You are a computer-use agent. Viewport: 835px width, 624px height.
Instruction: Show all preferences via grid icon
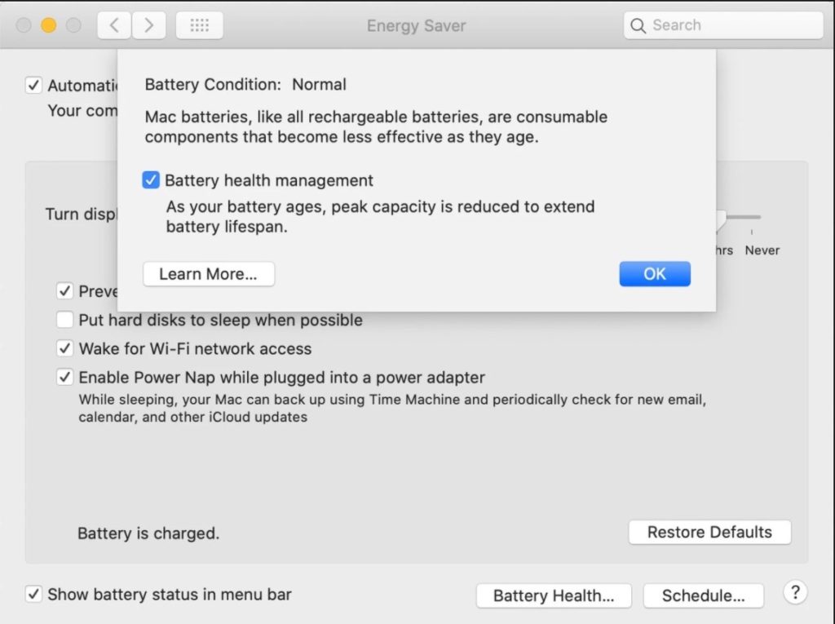pos(199,25)
